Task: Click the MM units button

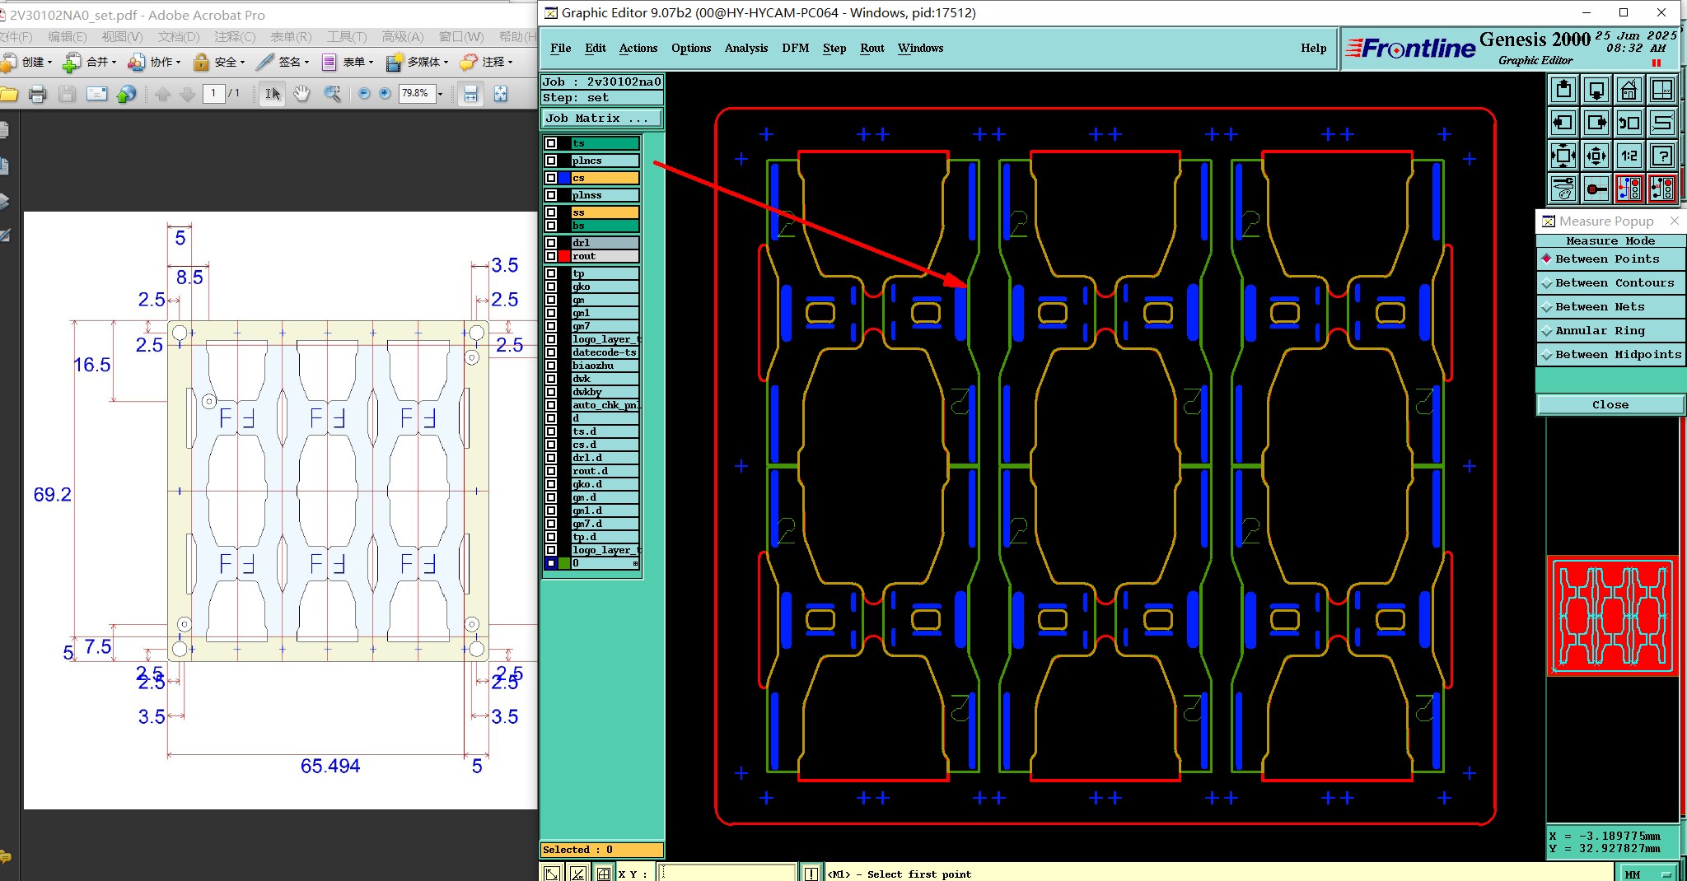Action: pos(1647,874)
